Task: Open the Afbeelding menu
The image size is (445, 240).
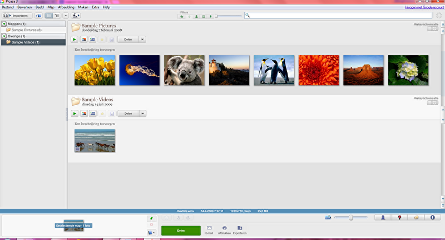Action: [66, 7]
